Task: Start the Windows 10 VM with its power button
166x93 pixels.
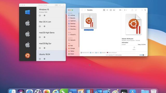Action: (x=40, y=16)
